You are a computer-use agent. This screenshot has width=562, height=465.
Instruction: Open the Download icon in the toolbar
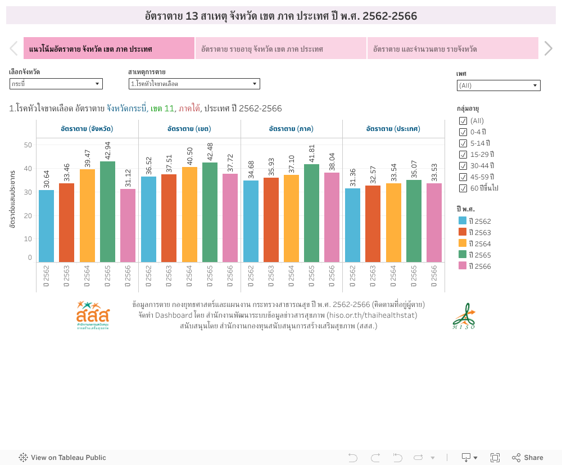pyautogui.click(x=465, y=457)
